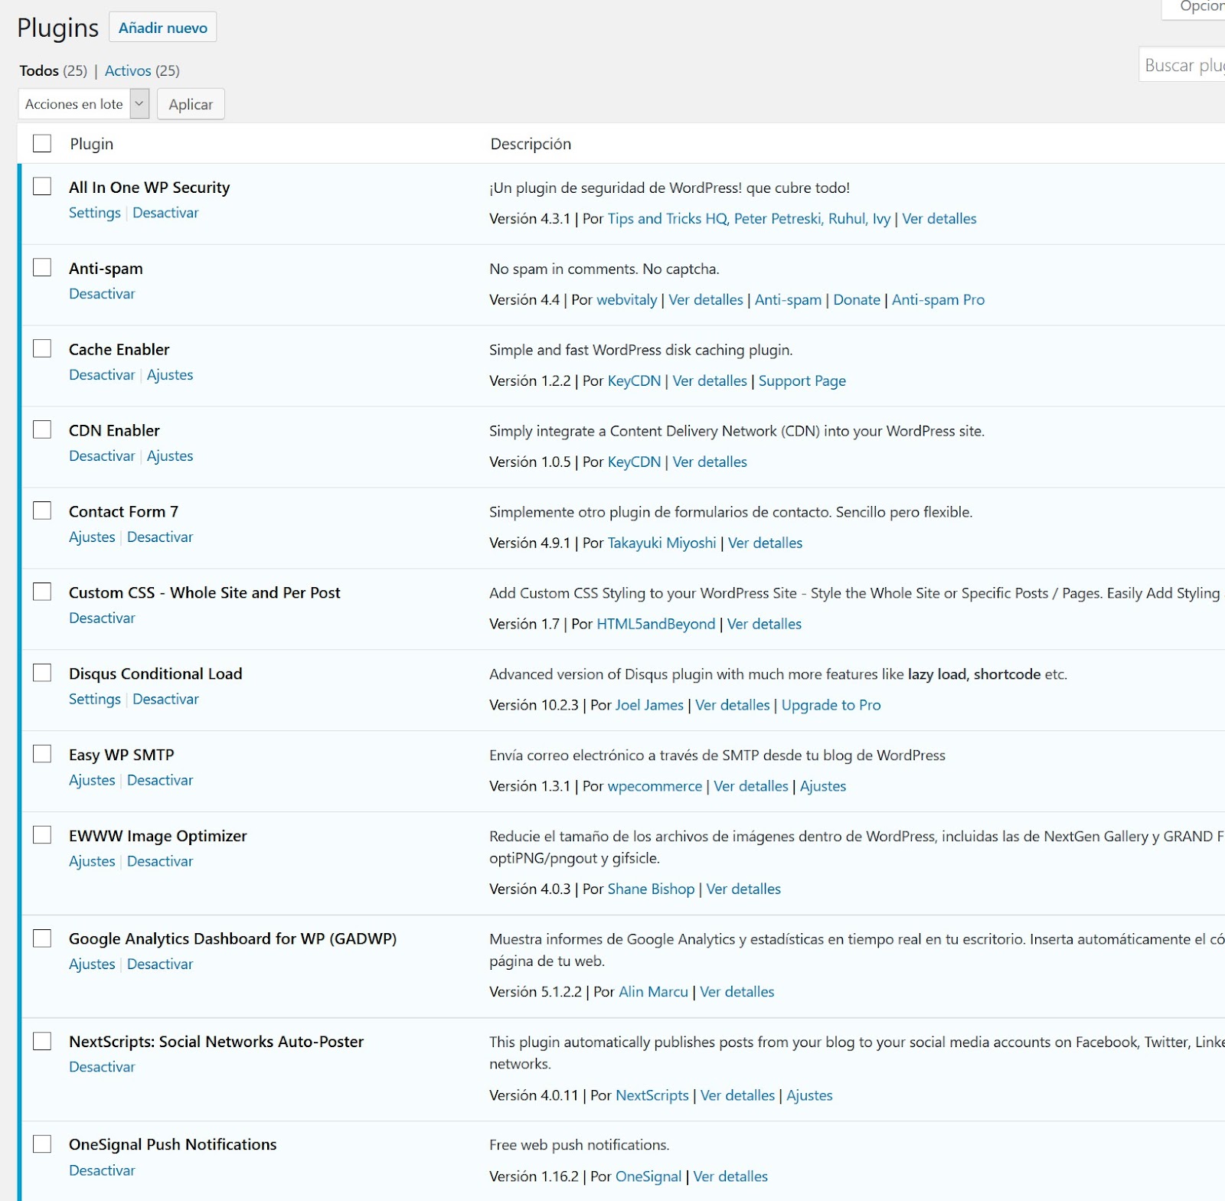This screenshot has height=1201, width=1225.
Task: Open the webvitaly author link
Action: point(627,300)
